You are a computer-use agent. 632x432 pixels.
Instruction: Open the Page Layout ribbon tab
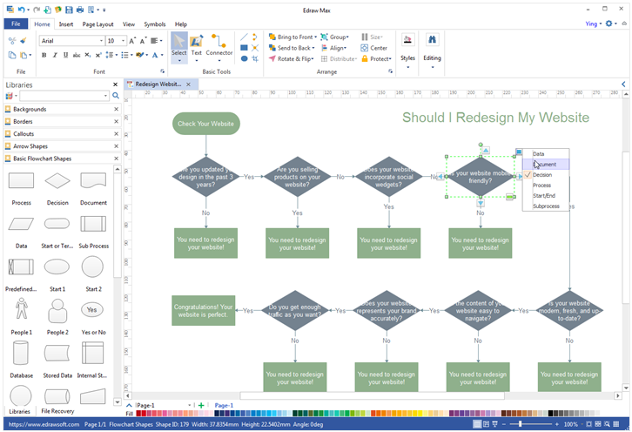click(x=97, y=24)
